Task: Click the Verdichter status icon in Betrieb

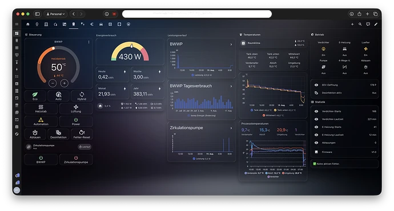Action: pyautogui.click(x=323, y=49)
